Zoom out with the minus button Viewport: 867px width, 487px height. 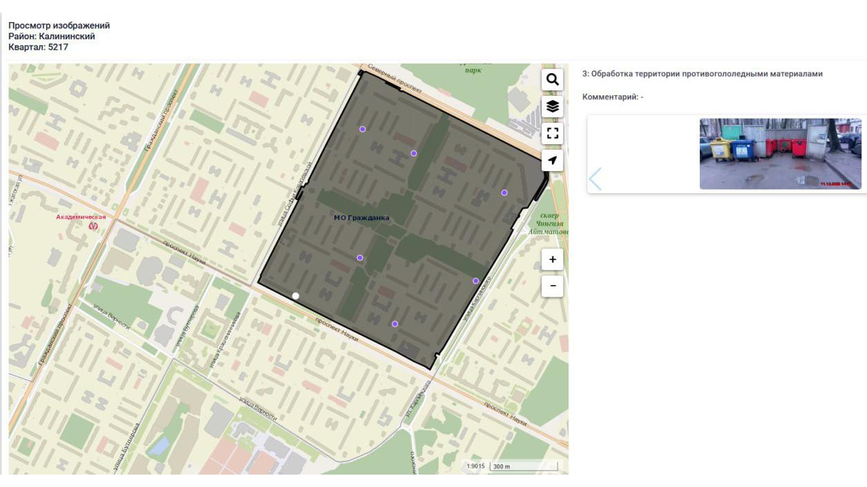[x=552, y=286]
